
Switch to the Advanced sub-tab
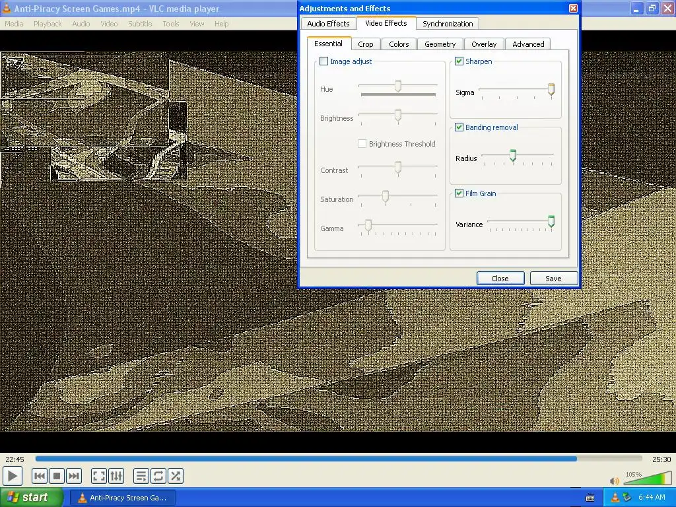pyautogui.click(x=528, y=44)
